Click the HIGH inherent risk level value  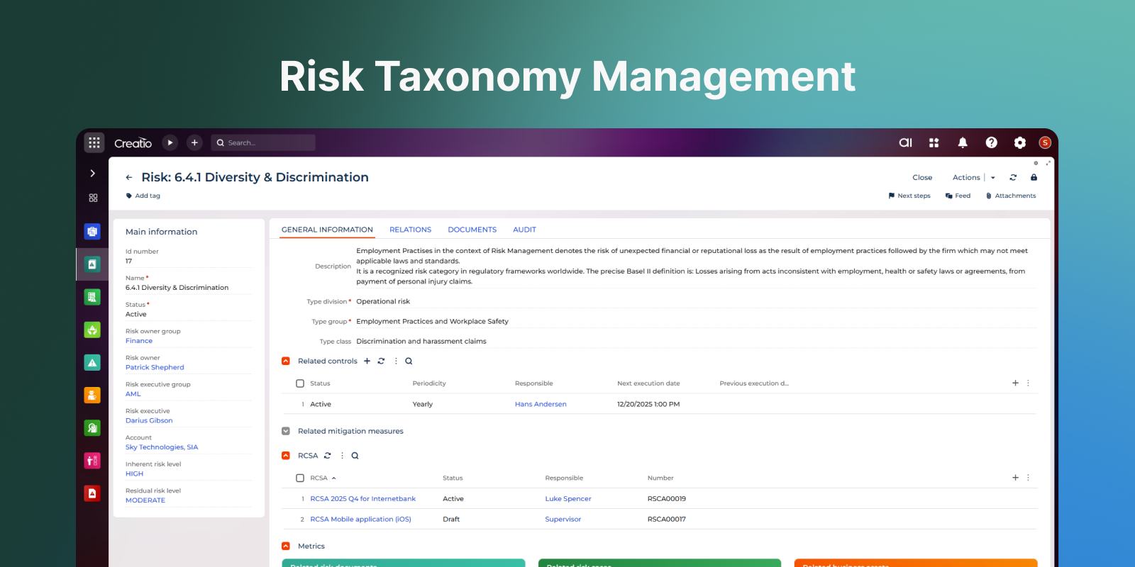(x=134, y=473)
